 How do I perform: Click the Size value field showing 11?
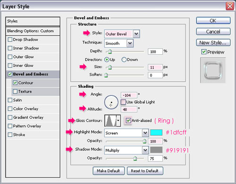[155, 67]
